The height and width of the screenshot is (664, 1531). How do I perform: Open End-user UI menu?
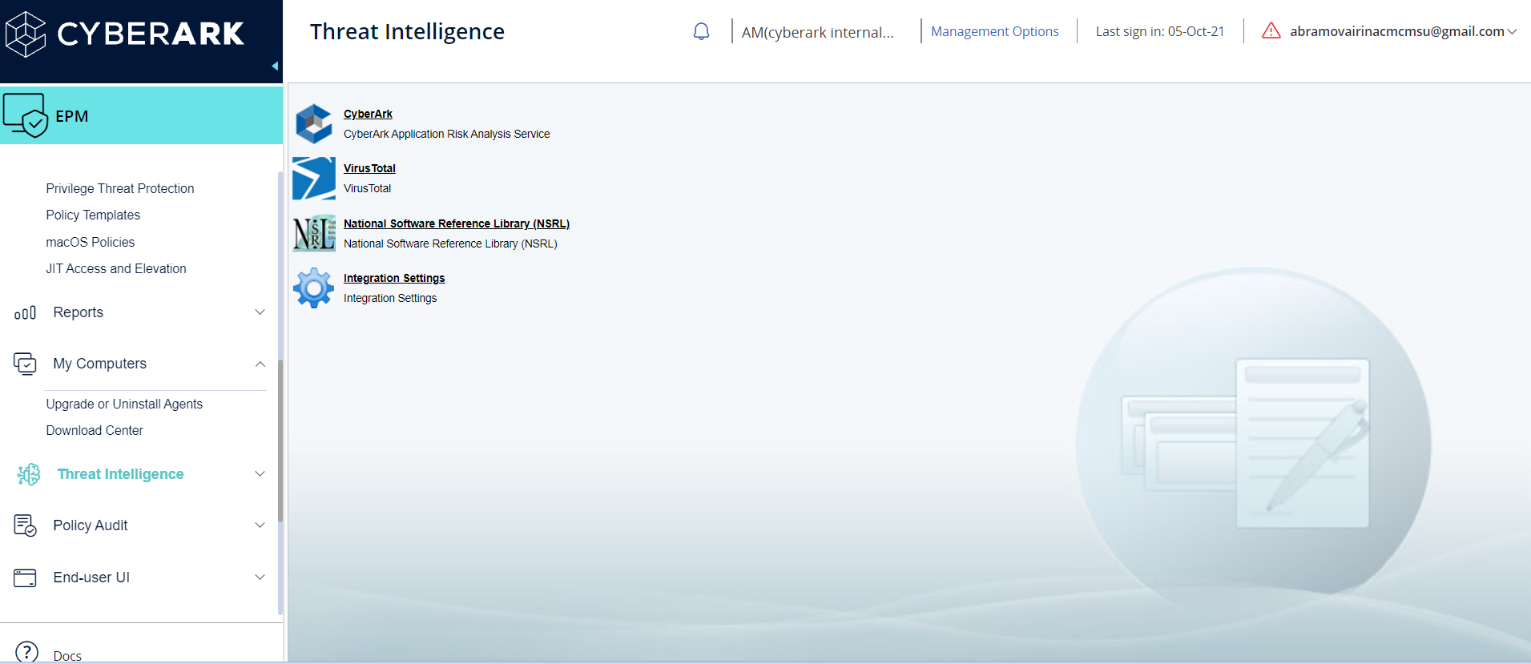pyautogui.click(x=91, y=577)
